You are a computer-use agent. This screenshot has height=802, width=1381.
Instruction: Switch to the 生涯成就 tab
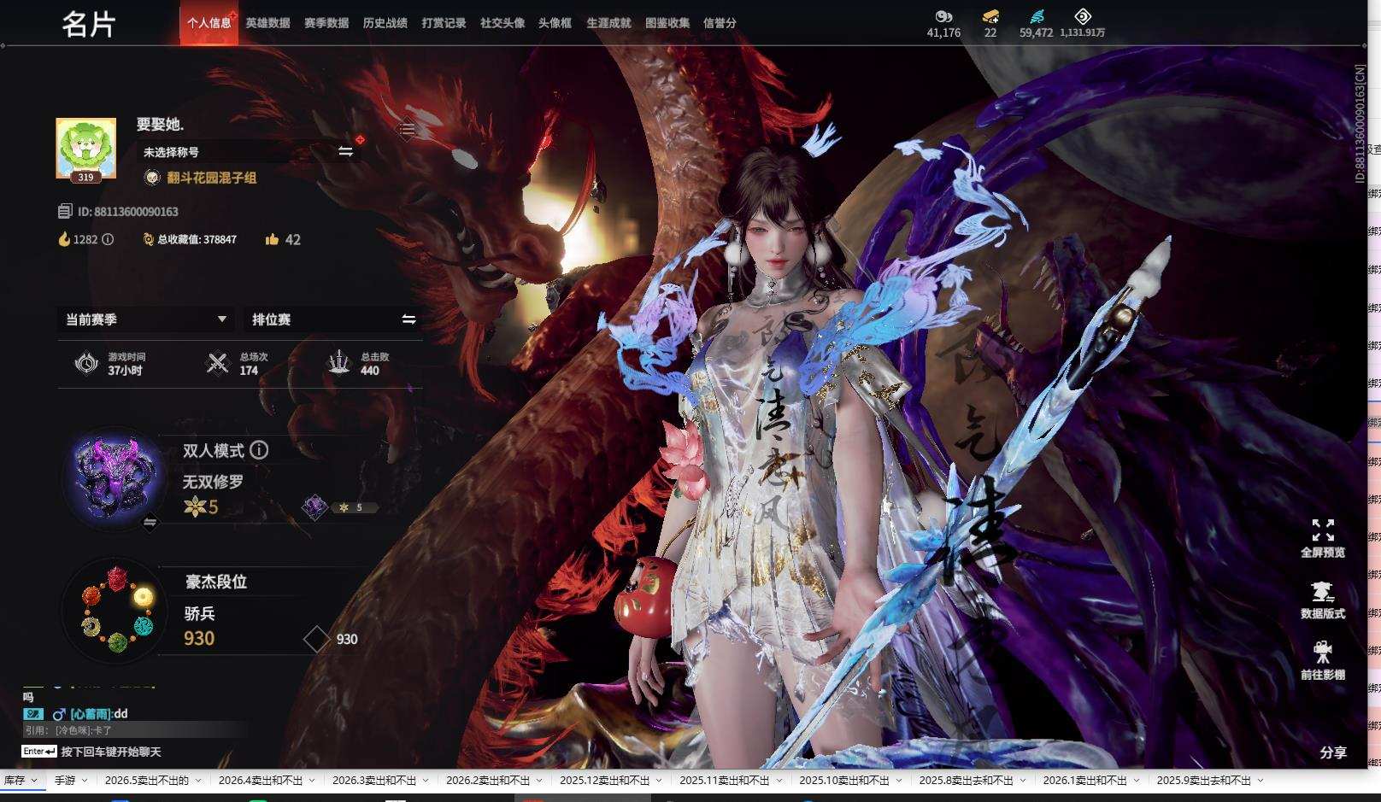click(x=608, y=23)
